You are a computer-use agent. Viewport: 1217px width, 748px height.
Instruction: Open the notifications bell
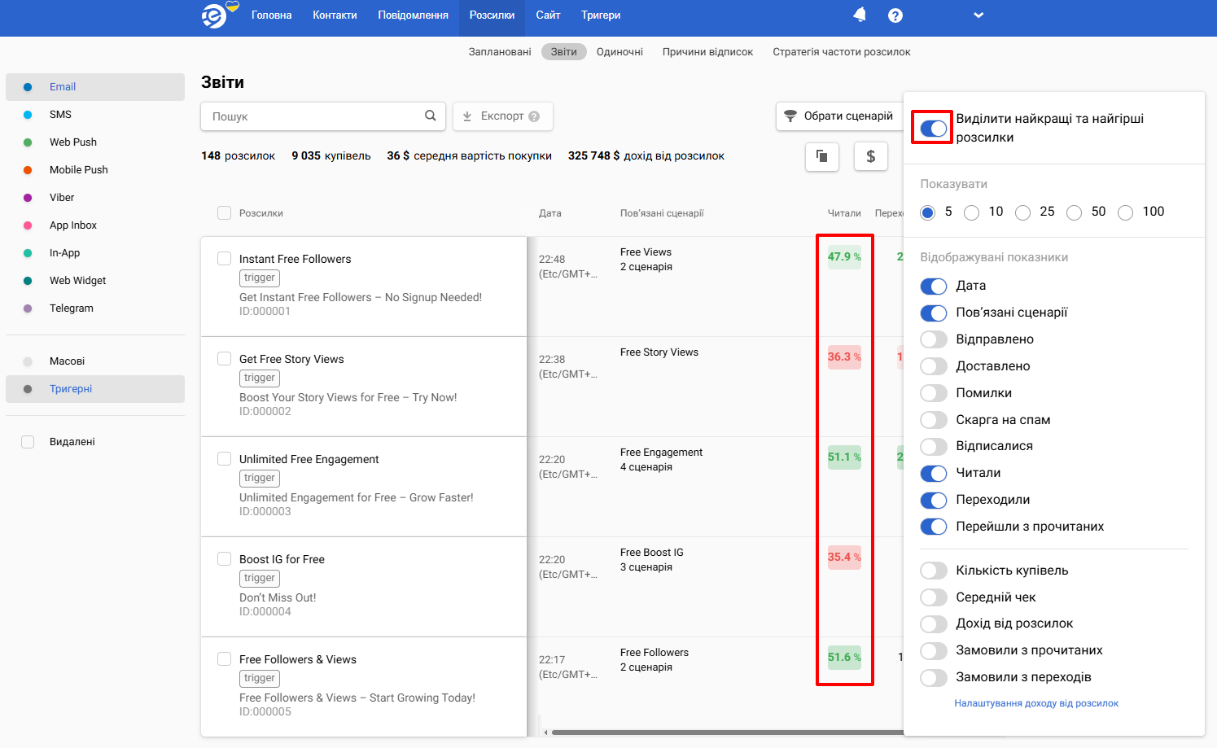[x=860, y=15]
